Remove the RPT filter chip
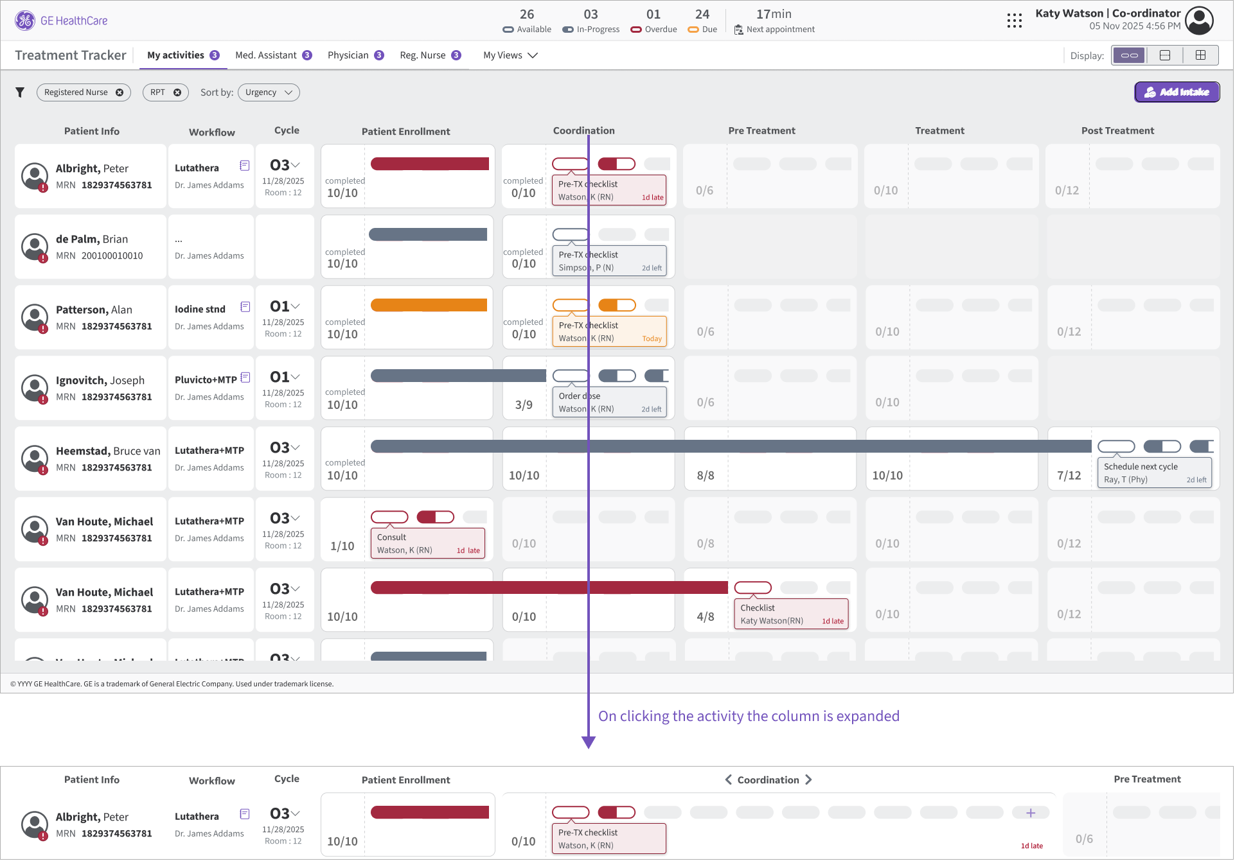 tap(177, 92)
